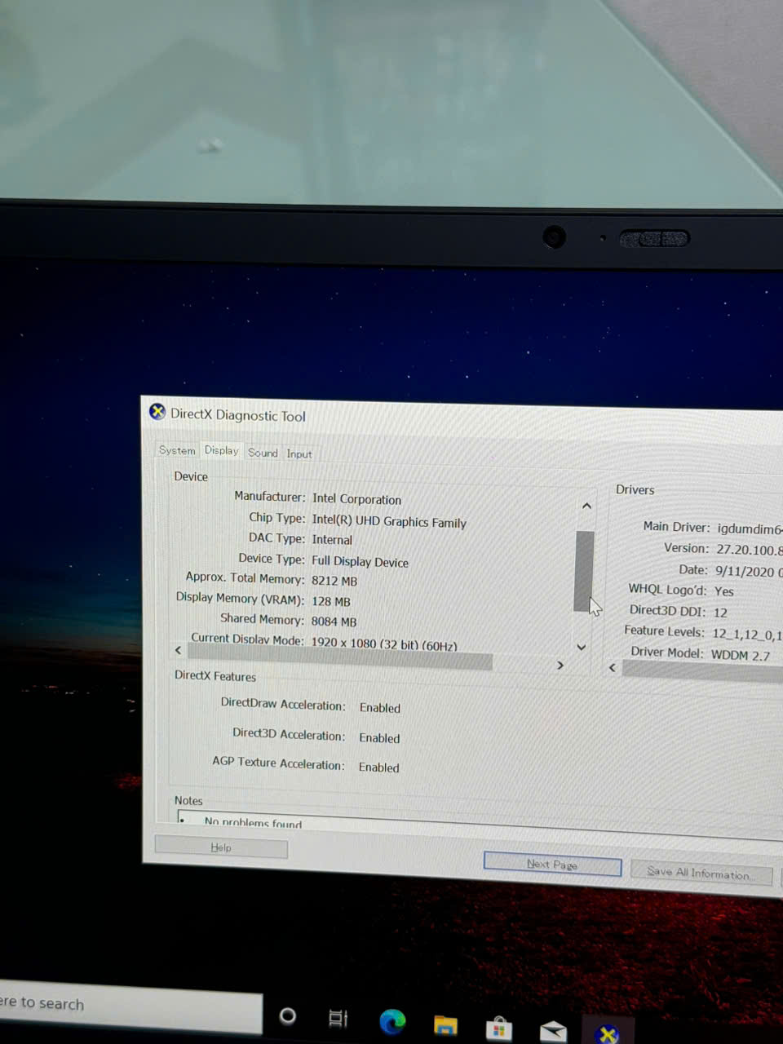Screen dimensions: 783x1044
Task: Click Device panel scroll down arrow
Action: [582, 647]
